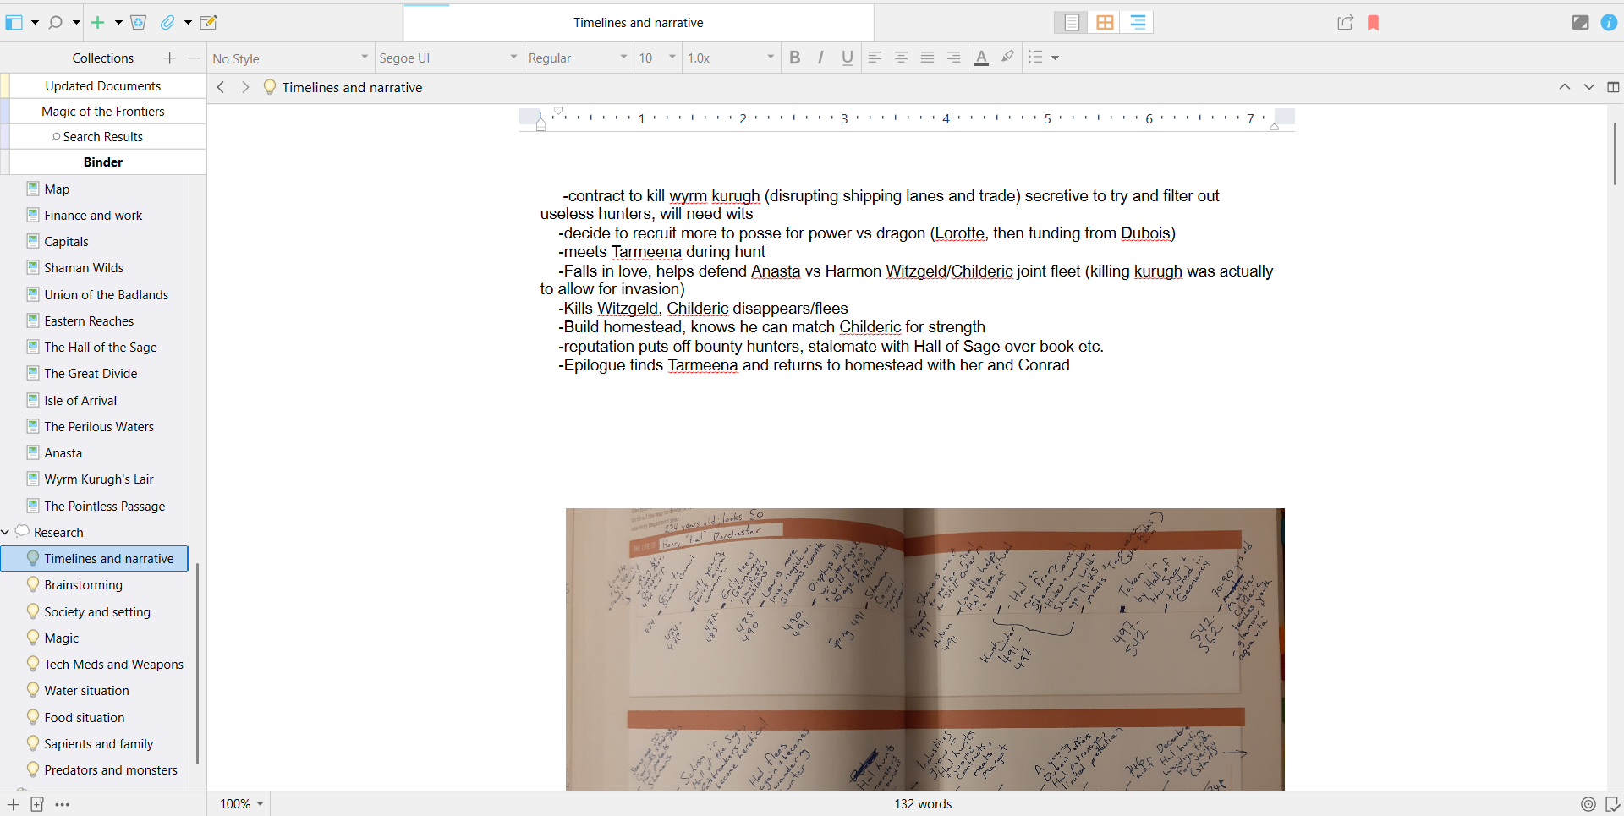Viewport: 1624px width, 816px height.
Task: Click the red Bookmarks icon
Action: coord(1373,23)
